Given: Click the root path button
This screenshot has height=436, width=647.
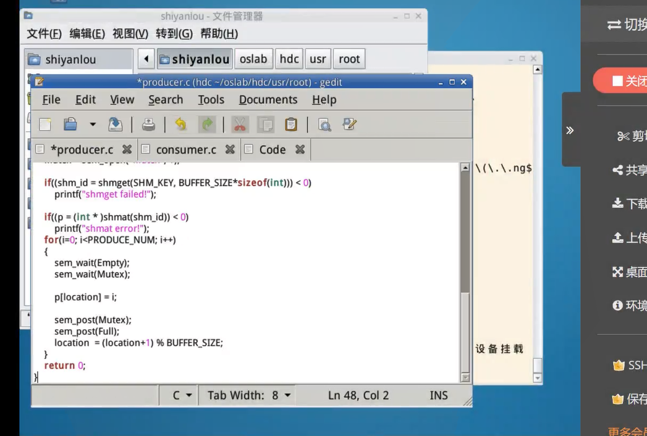Looking at the screenshot, I should pyautogui.click(x=349, y=59).
